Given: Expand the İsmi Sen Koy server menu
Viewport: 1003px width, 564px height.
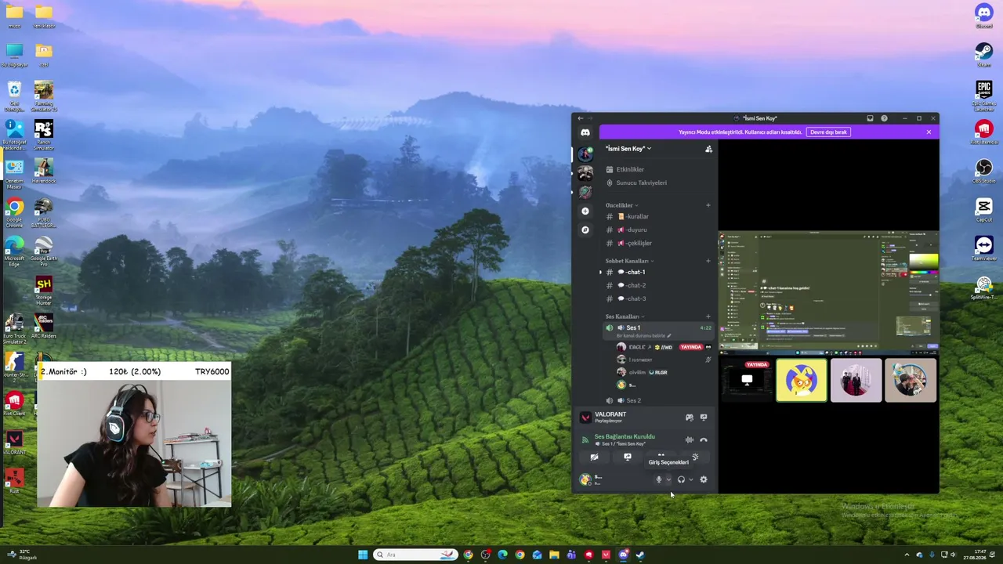Looking at the screenshot, I should [628, 149].
